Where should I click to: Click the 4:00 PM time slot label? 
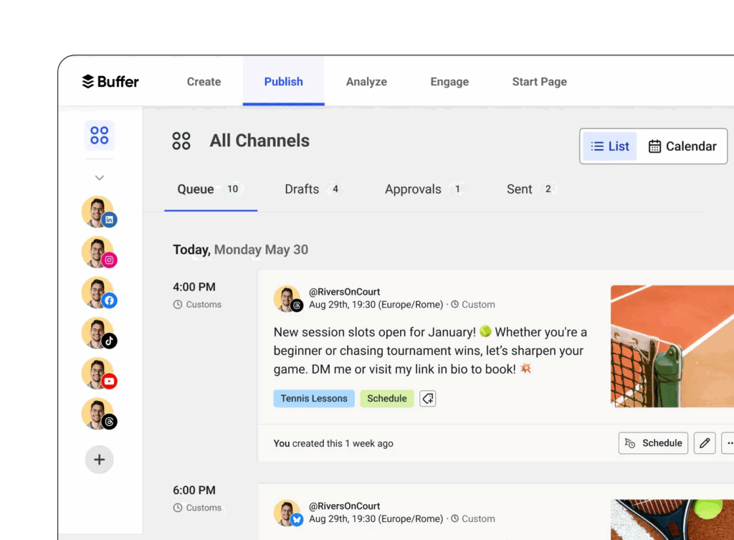194,287
